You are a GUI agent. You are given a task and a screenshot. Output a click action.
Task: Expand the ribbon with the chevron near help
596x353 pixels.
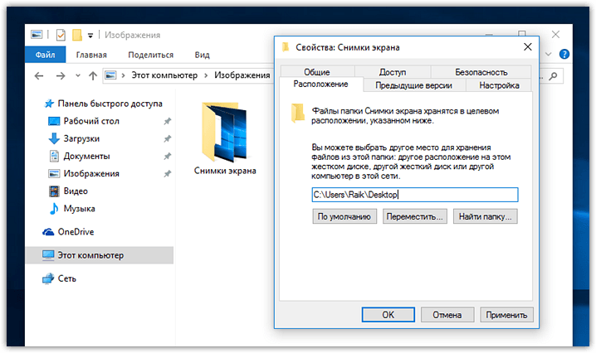pos(548,55)
